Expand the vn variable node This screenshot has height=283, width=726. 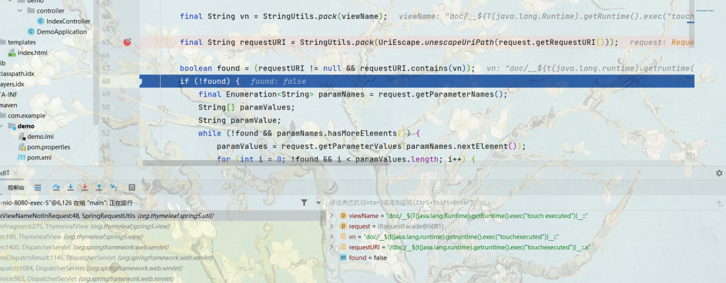tap(331, 237)
